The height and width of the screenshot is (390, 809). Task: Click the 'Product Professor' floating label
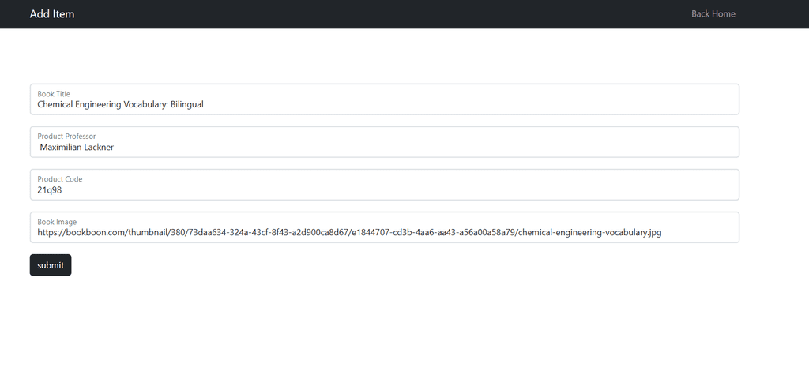click(x=66, y=137)
